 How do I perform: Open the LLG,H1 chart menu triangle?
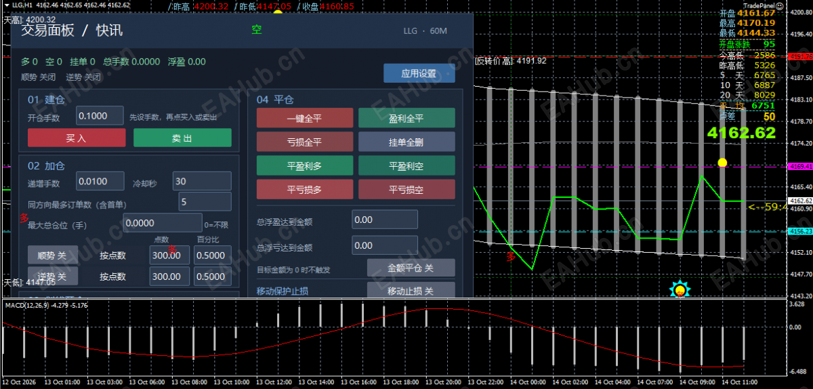pyautogui.click(x=6, y=5)
